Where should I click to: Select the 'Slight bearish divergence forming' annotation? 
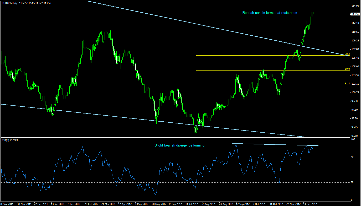[x=179, y=145]
